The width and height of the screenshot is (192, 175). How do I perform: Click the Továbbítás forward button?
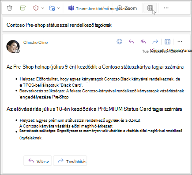tap(70, 160)
